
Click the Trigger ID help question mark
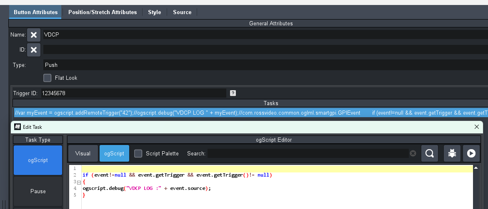233,93
